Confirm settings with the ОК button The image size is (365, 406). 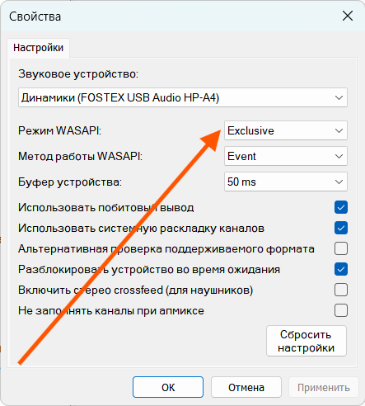(x=168, y=387)
